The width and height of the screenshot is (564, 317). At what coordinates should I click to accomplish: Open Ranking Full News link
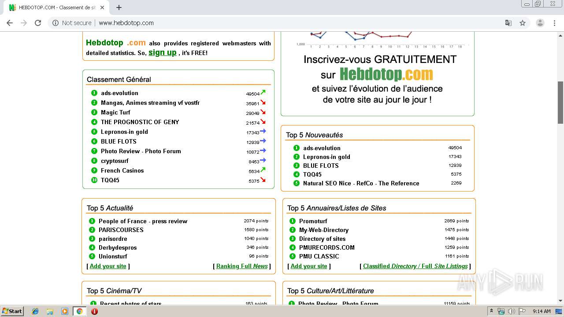pyautogui.click(x=242, y=266)
